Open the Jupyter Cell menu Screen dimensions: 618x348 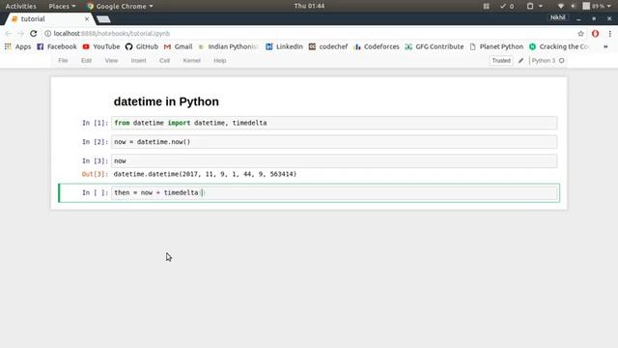[x=164, y=61]
